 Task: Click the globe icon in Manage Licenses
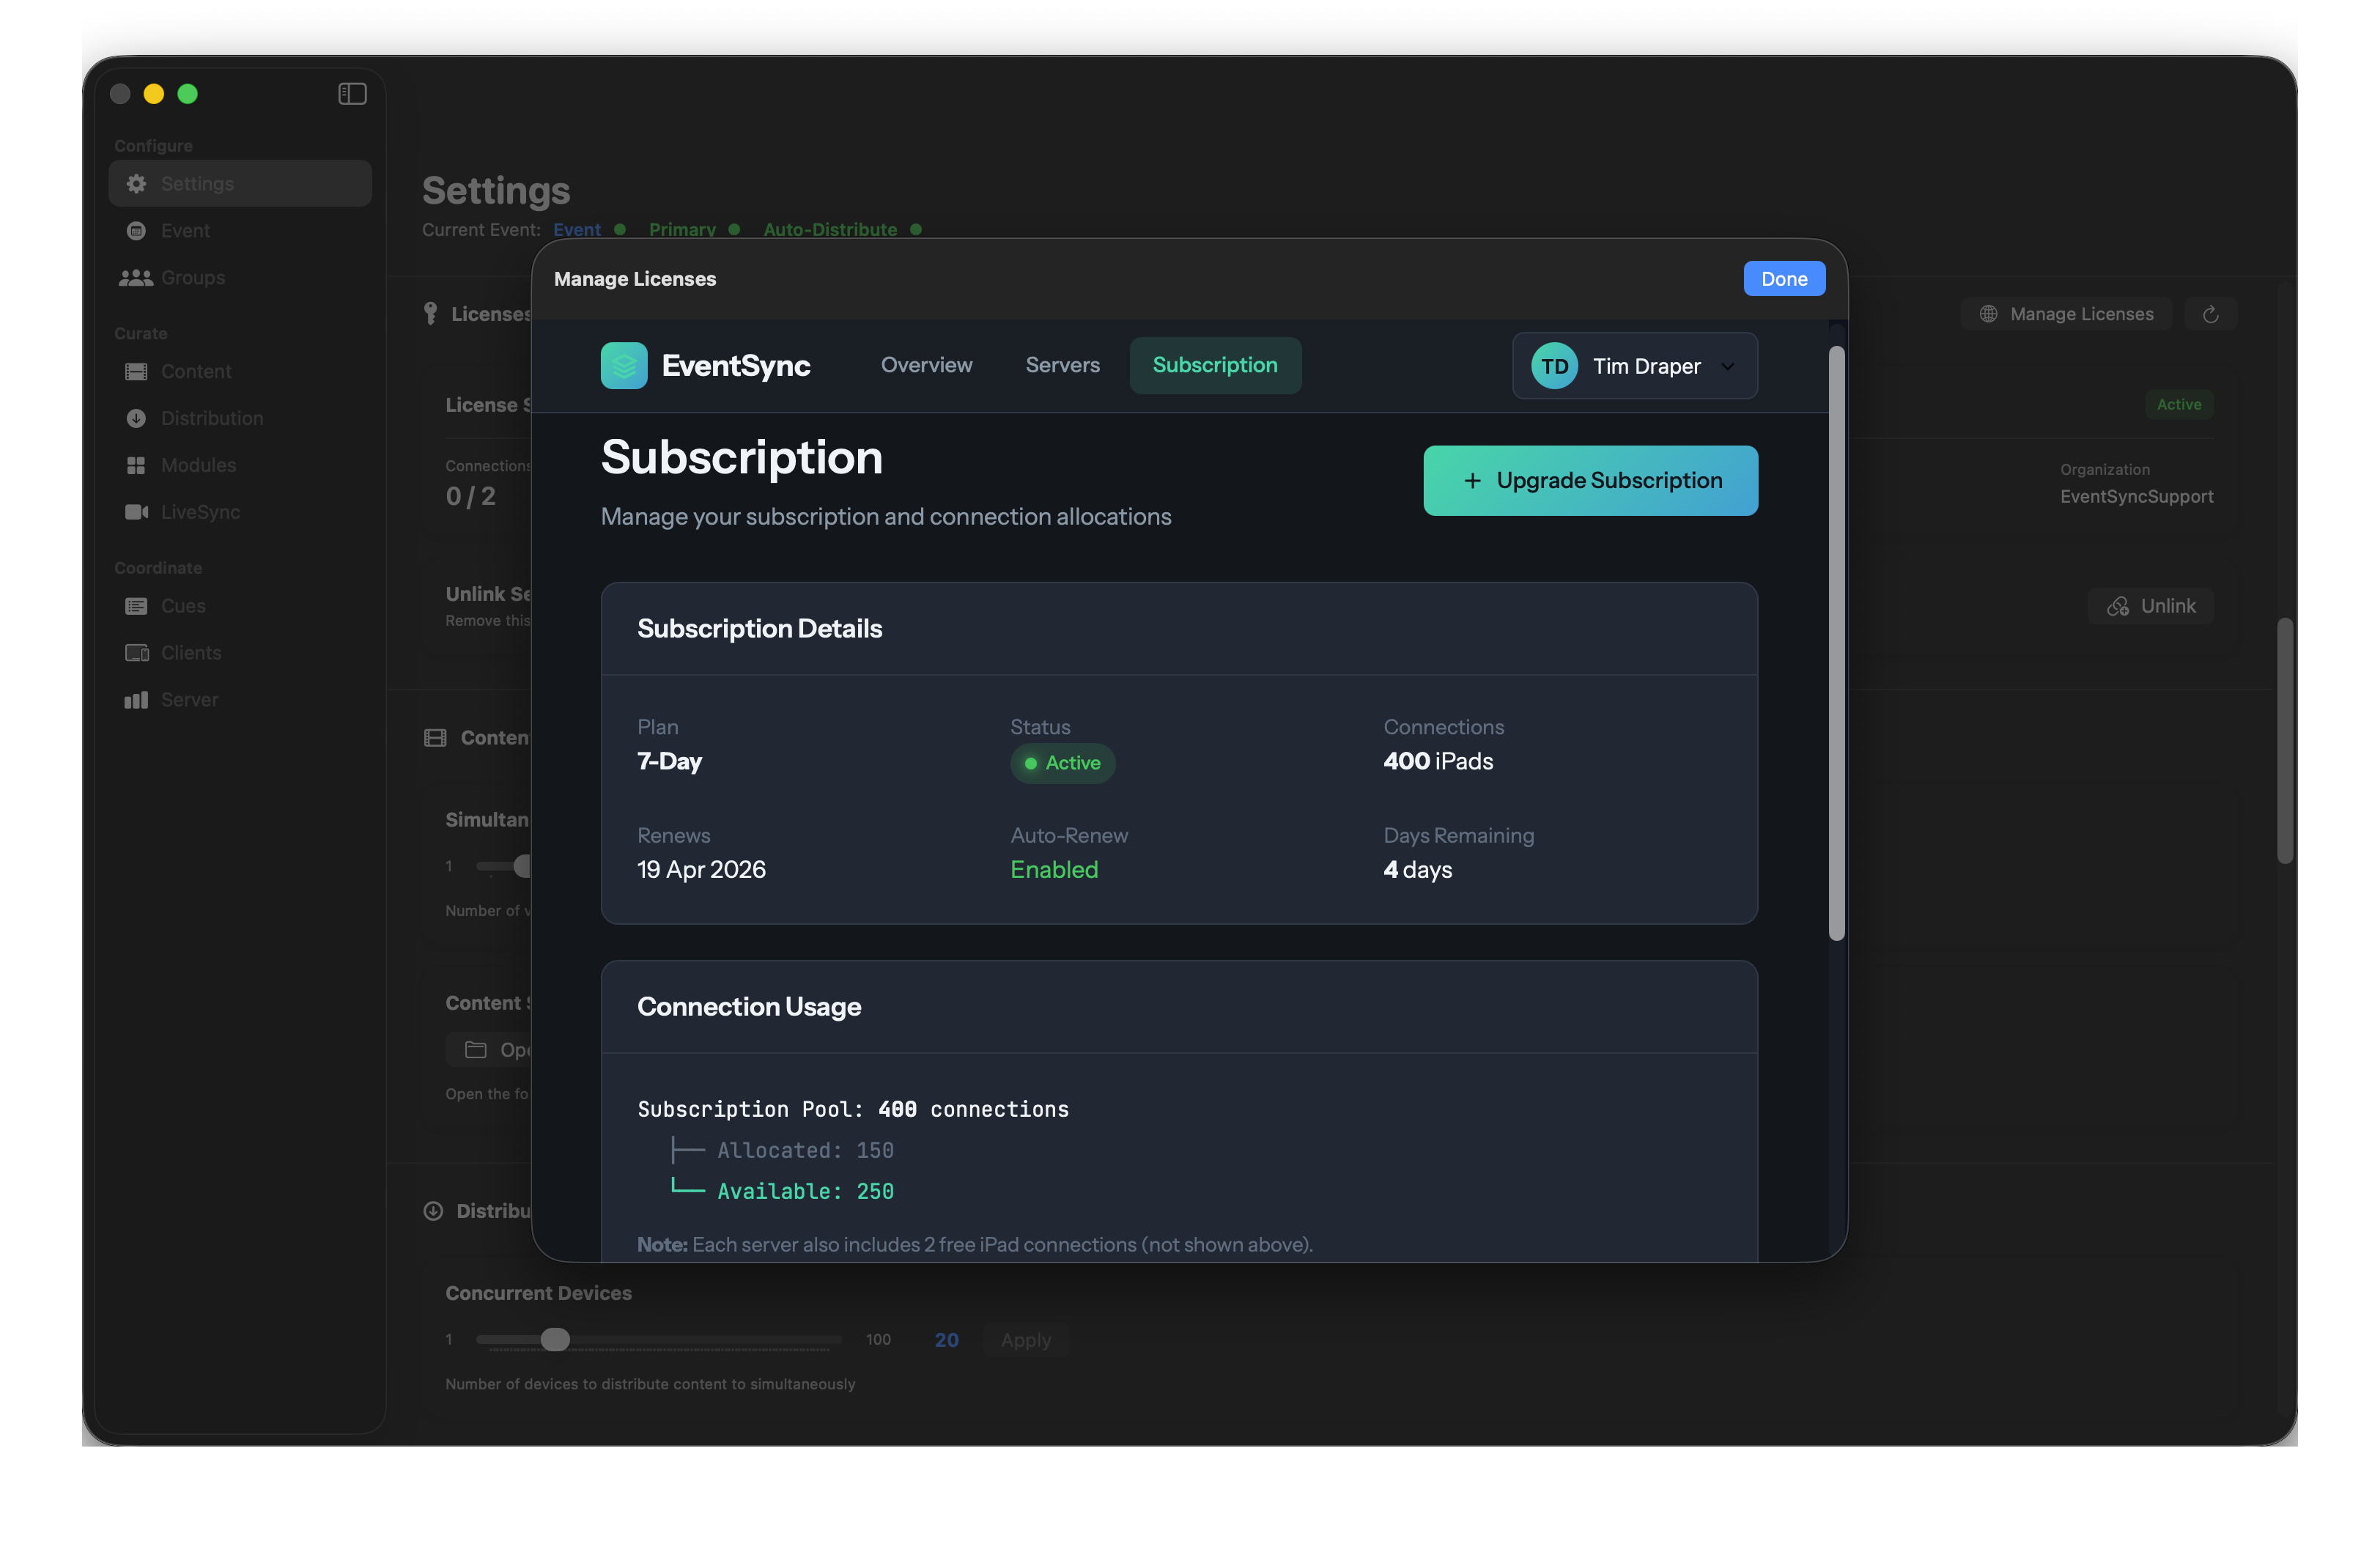click(x=1989, y=314)
